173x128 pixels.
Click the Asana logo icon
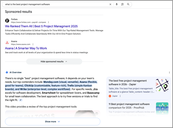7,43
